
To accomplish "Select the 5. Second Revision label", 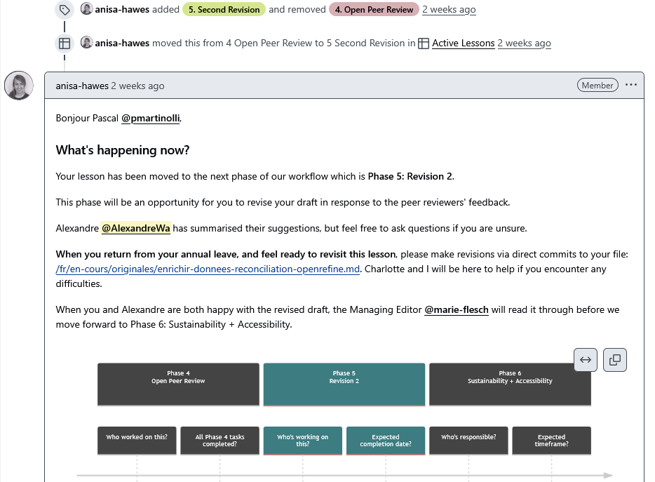I will coord(224,10).
